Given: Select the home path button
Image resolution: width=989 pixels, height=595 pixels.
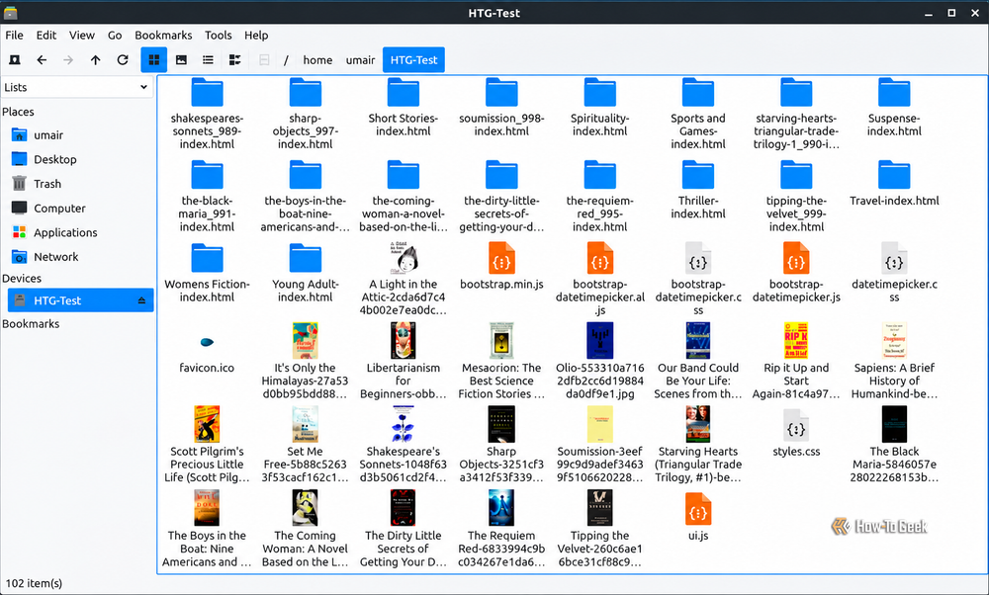Looking at the screenshot, I should coord(317,60).
